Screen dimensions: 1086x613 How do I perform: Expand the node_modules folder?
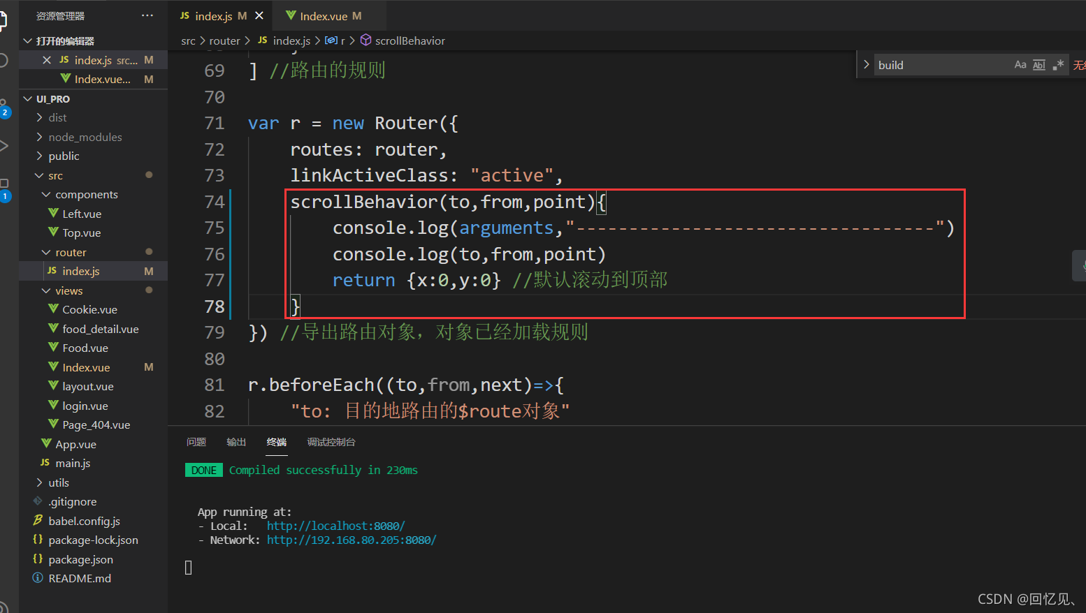(85, 137)
